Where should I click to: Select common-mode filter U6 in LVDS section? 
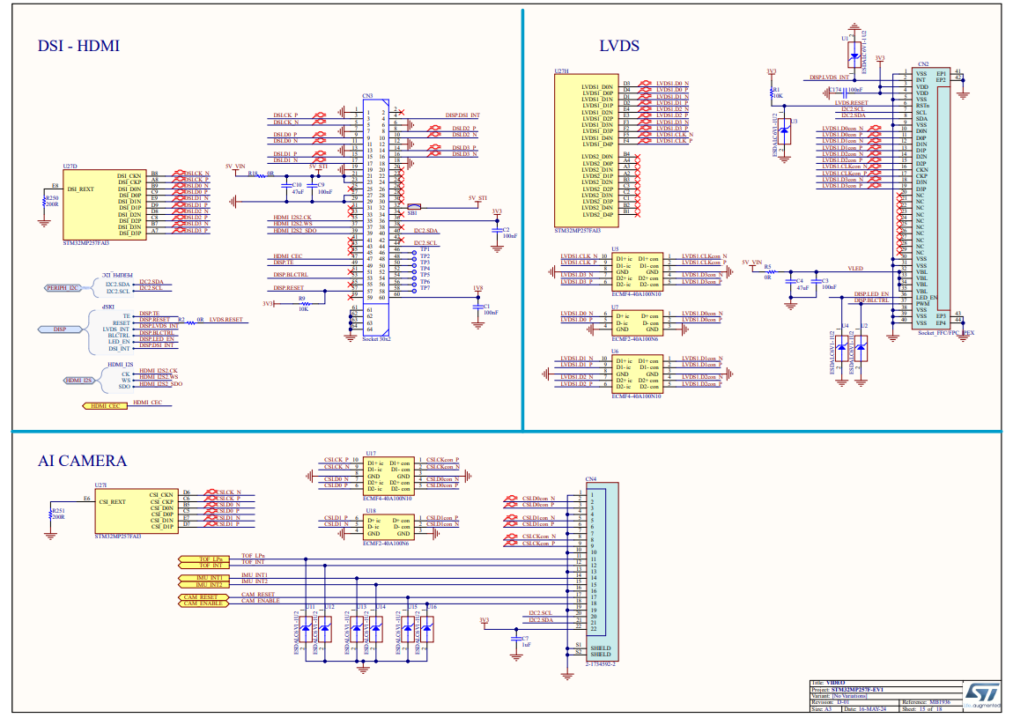(637, 374)
